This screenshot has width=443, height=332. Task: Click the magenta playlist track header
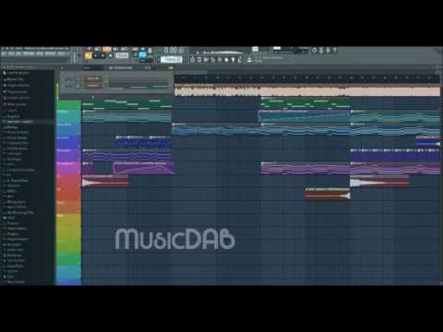point(68,168)
